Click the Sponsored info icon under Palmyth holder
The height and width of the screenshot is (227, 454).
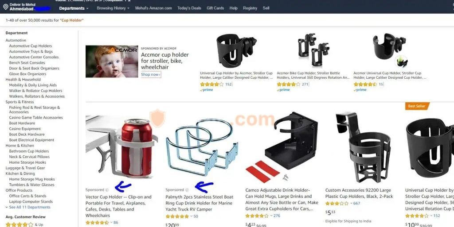tap(187, 190)
